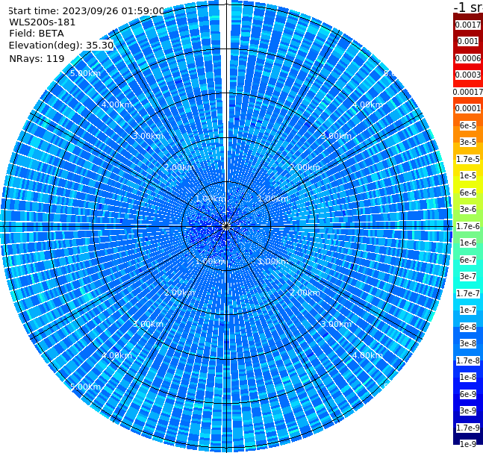Viewport: 483px width, 453px height.
Task: Select the 1.7e-7 colorbar tick label
Action: (x=468, y=293)
